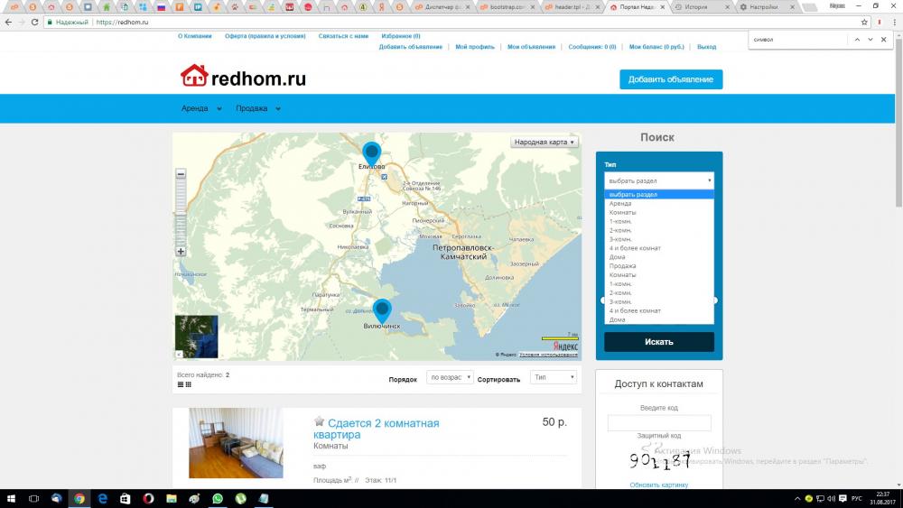903x508 pixels.
Task: Open listing Сдается 2 комнатная квартира
Action: [376, 429]
